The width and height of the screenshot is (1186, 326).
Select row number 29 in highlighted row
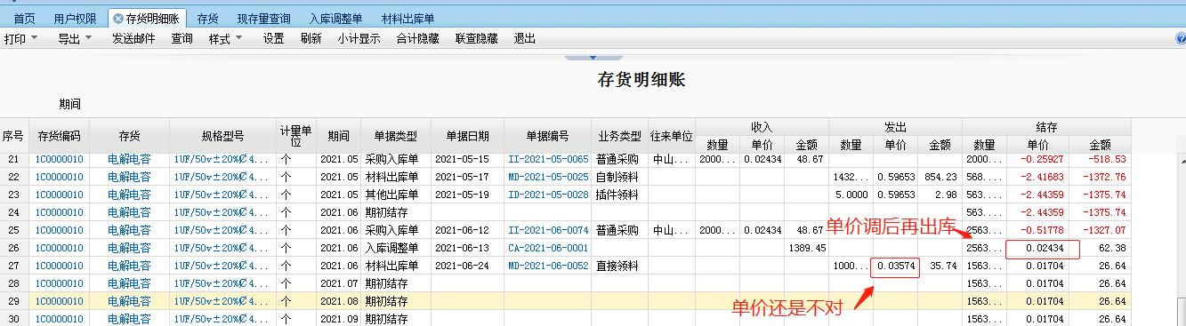click(x=13, y=301)
